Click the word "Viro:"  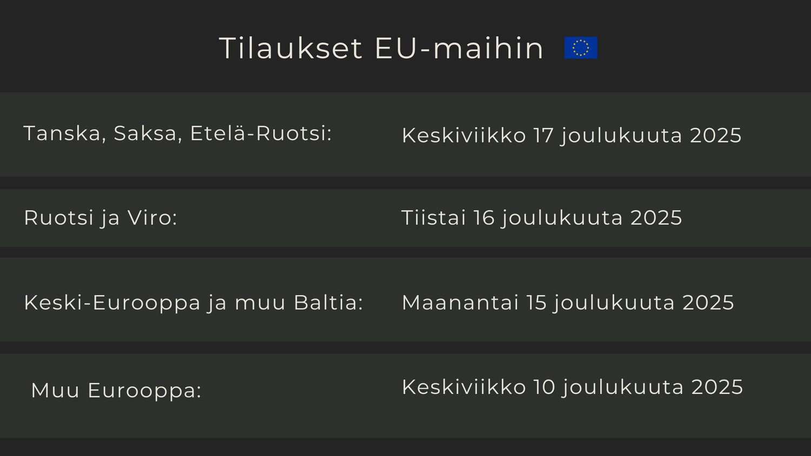152,218
